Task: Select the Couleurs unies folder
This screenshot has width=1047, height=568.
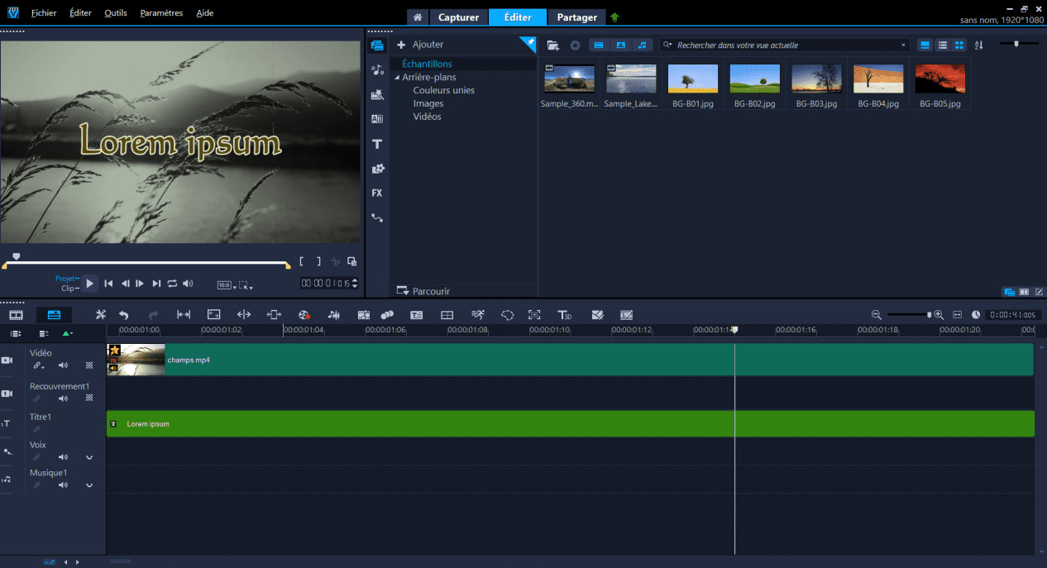Action: pyautogui.click(x=444, y=90)
